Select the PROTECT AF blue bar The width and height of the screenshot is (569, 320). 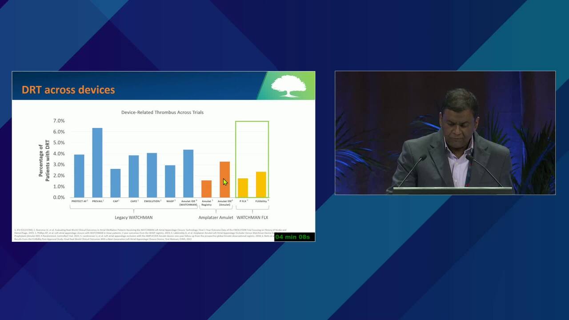coord(79,176)
